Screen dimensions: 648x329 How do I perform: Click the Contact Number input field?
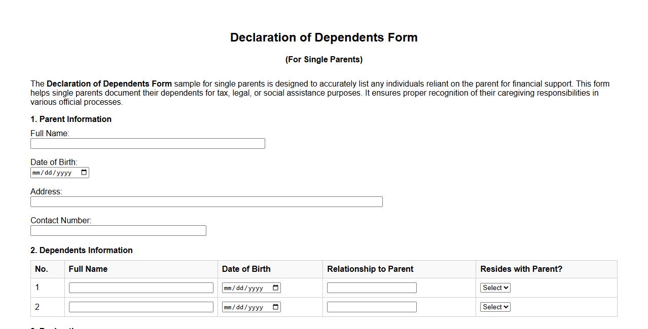click(118, 230)
